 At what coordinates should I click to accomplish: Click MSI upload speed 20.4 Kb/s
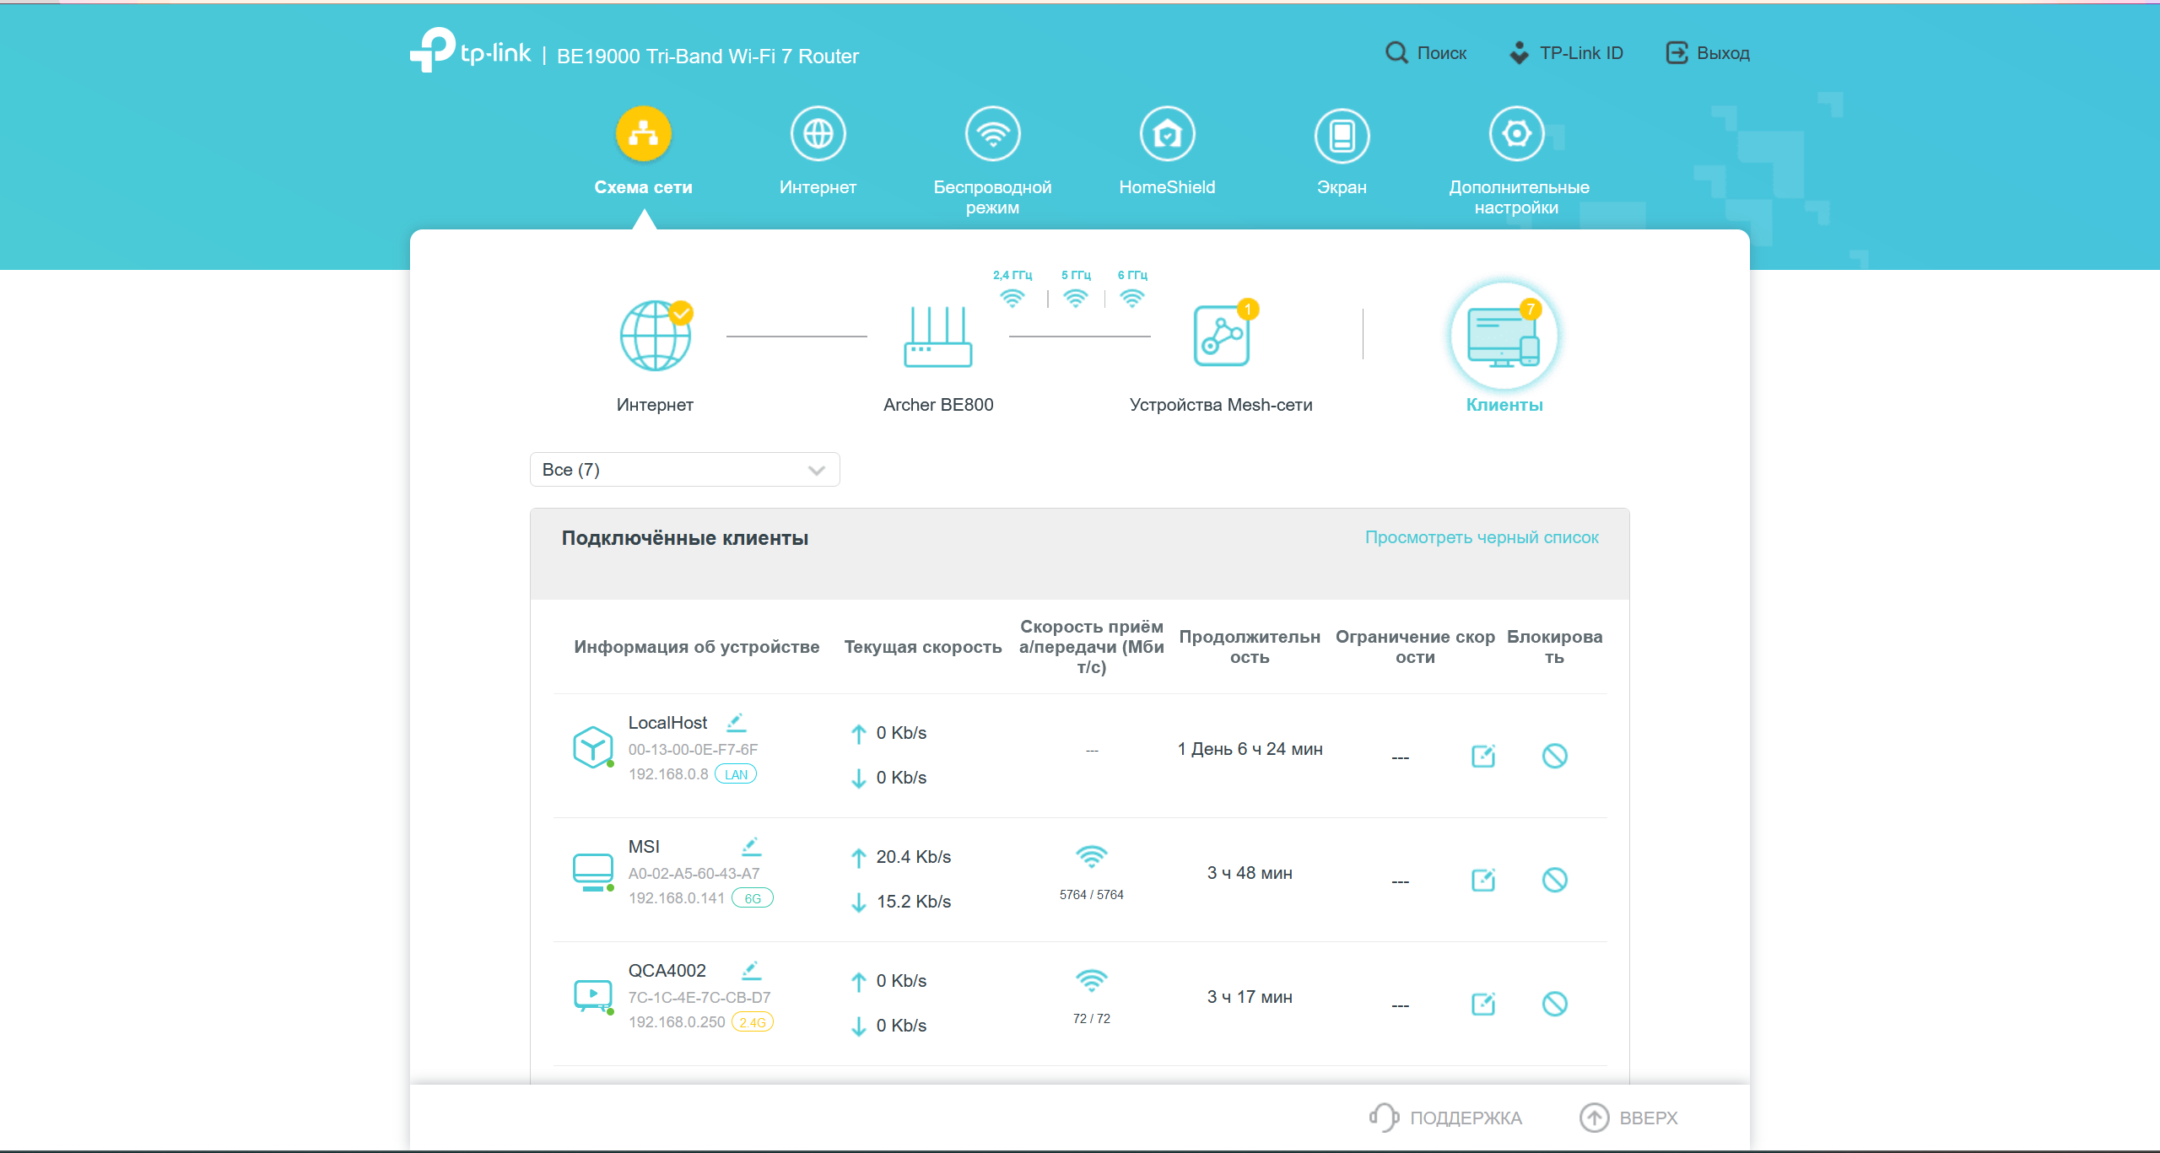coord(914,857)
